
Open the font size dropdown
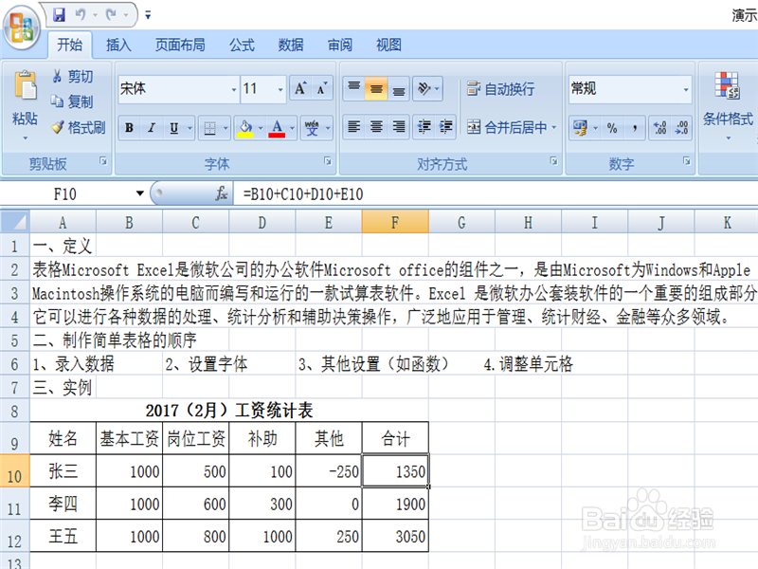tap(280, 89)
